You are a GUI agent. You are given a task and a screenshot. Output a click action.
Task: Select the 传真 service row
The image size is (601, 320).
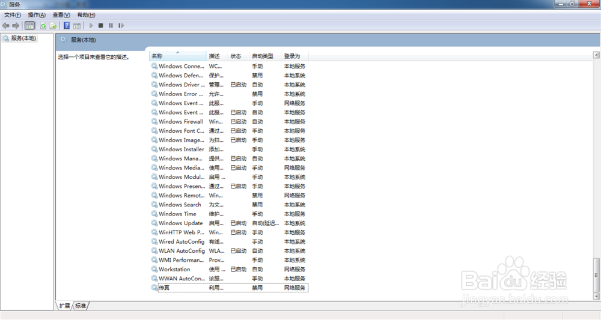point(229,288)
